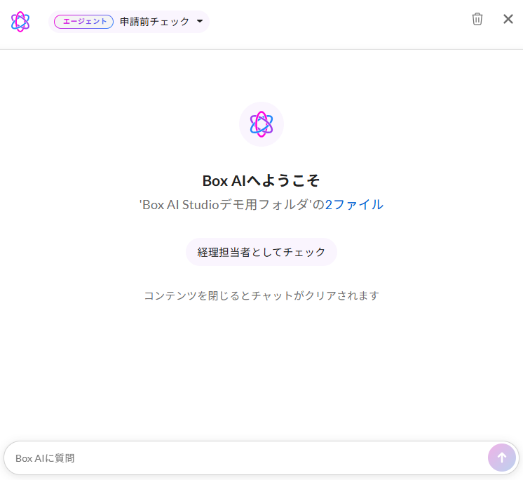Click the empty chat area below the notice
523x480 pixels.
pyautogui.click(x=261, y=365)
